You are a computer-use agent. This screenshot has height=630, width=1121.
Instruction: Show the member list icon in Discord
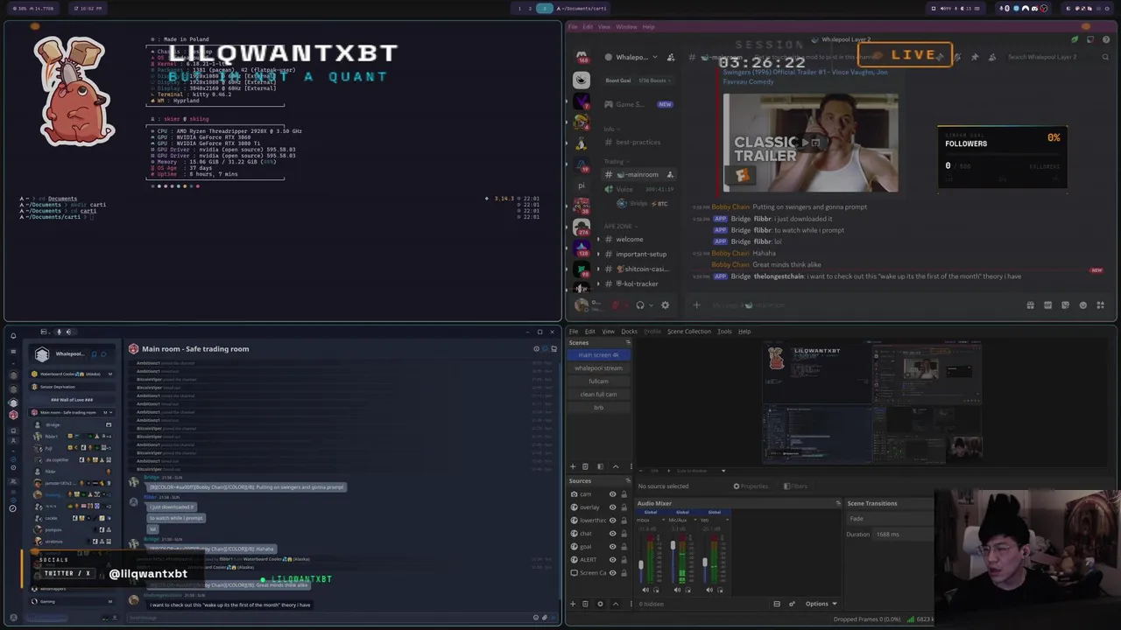pos(991,58)
